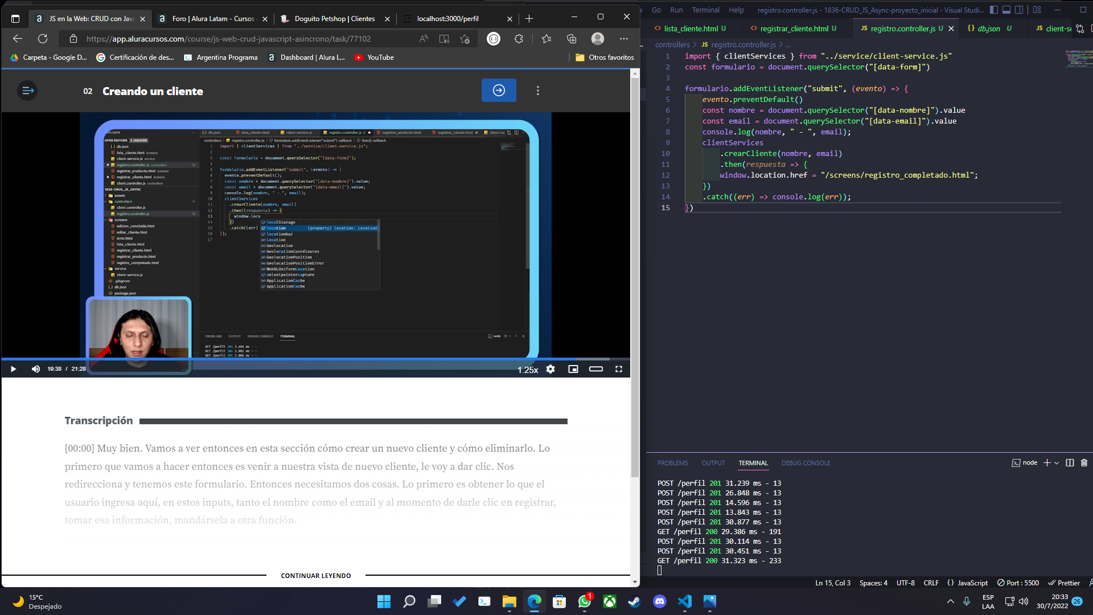Click the fullscreen toggle on video player
1093x615 pixels.
pyautogui.click(x=619, y=368)
